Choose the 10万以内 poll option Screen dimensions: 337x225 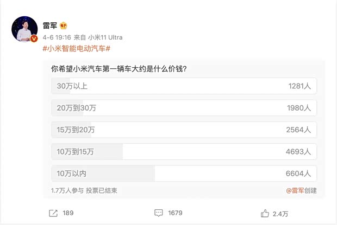183,173
